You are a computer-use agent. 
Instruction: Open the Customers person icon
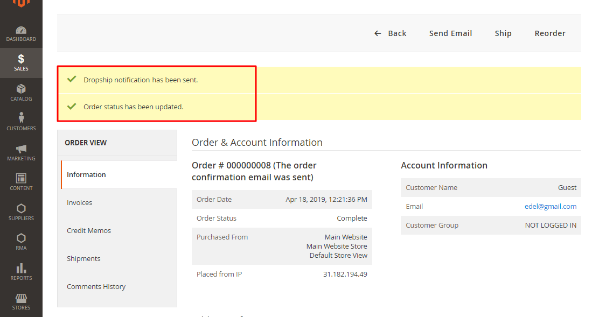(x=21, y=118)
